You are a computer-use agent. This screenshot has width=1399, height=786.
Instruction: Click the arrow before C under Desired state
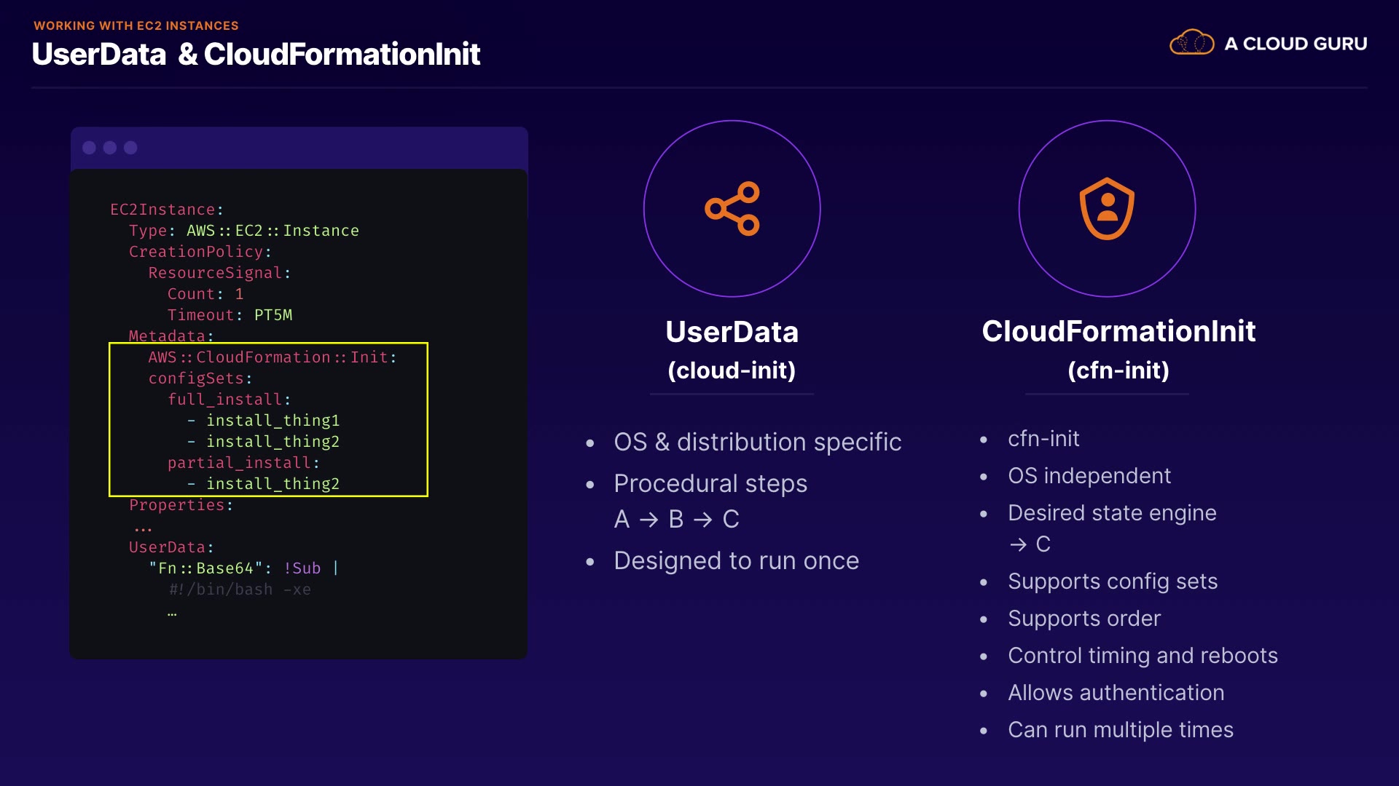pyautogui.click(x=1018, y=544)
